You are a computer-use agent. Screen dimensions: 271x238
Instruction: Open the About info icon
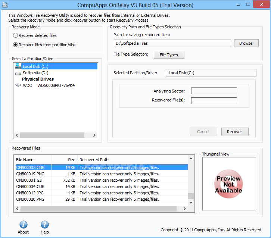pyautogui.click(x=24, y=225)
